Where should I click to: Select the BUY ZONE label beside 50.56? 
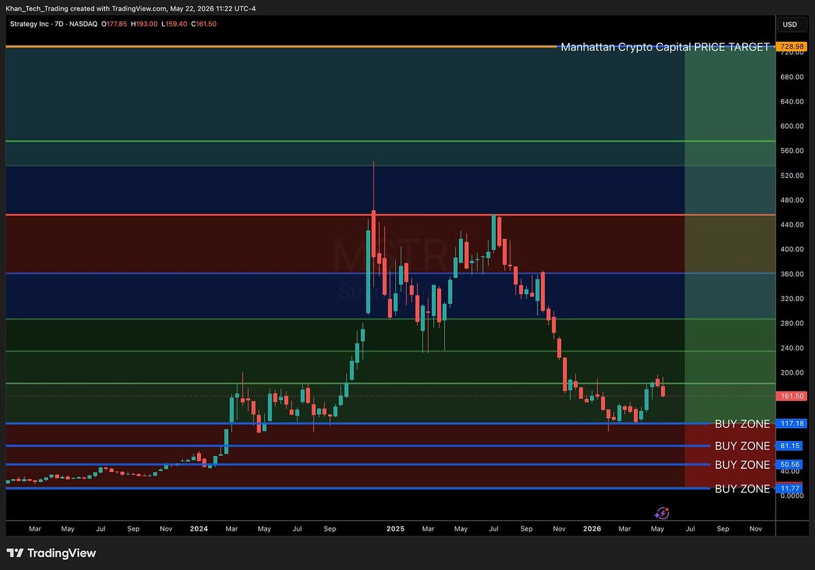click(742, 465)
